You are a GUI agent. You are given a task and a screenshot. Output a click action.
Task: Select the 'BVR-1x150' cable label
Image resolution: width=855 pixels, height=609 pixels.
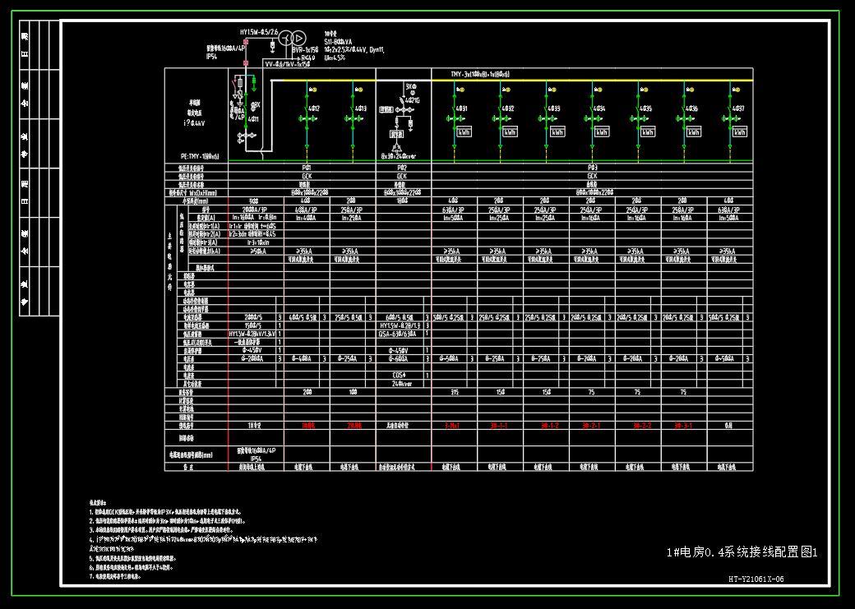[305, 49]
